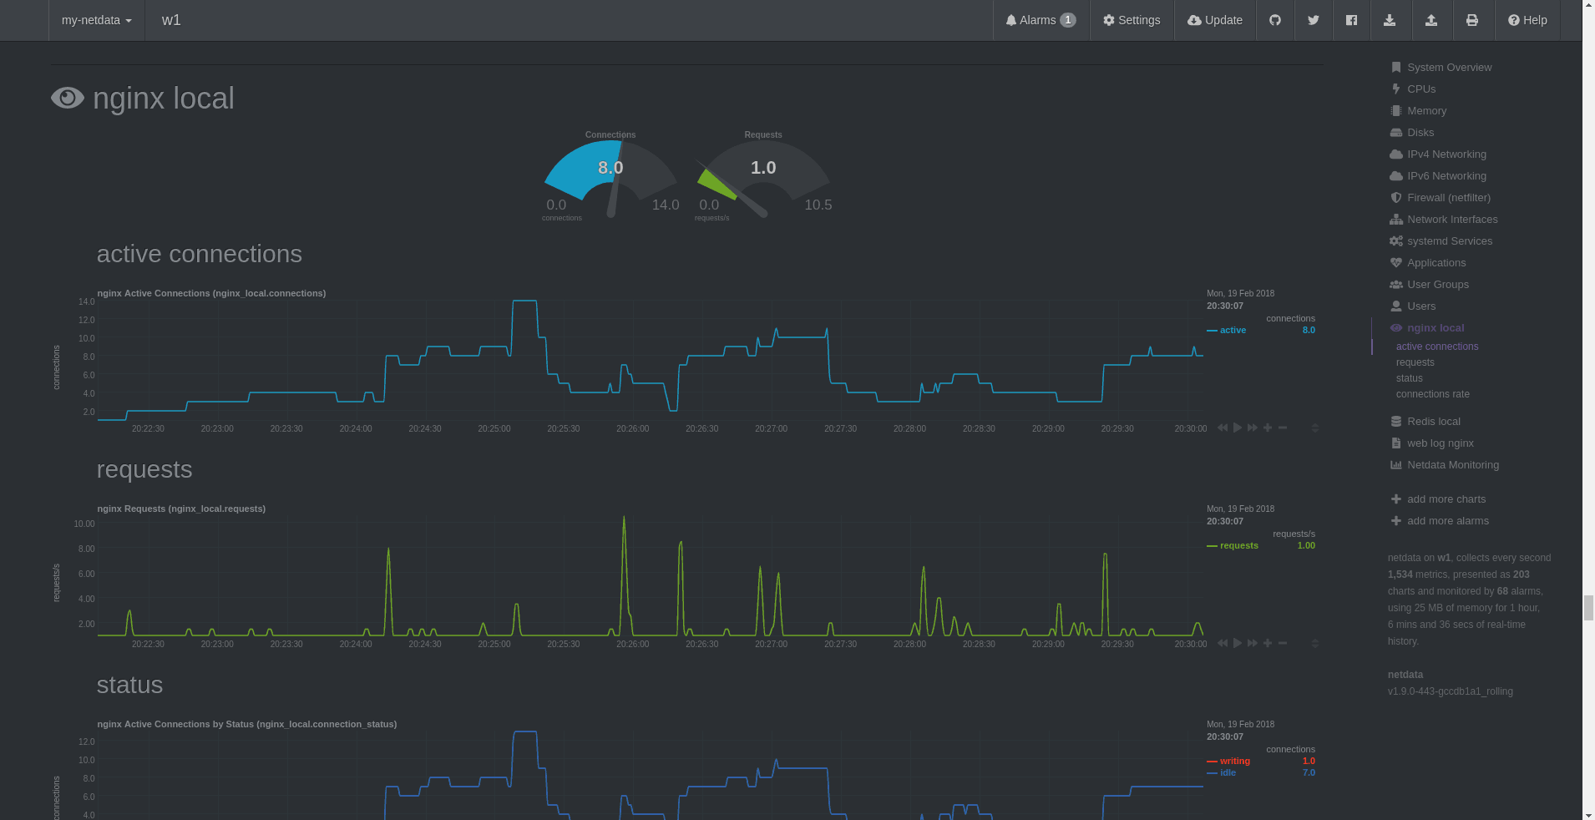
Task: Select 'connections rate' in sidebar submenu
Action: click(x=1432, y=394)
